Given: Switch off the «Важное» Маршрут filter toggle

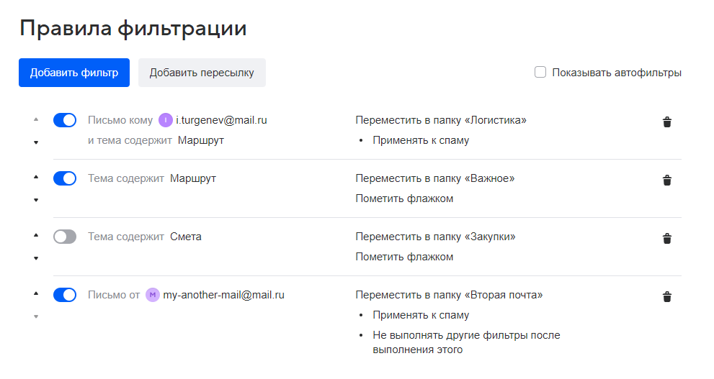Looking at the screenshot, I should click(65, 178).
